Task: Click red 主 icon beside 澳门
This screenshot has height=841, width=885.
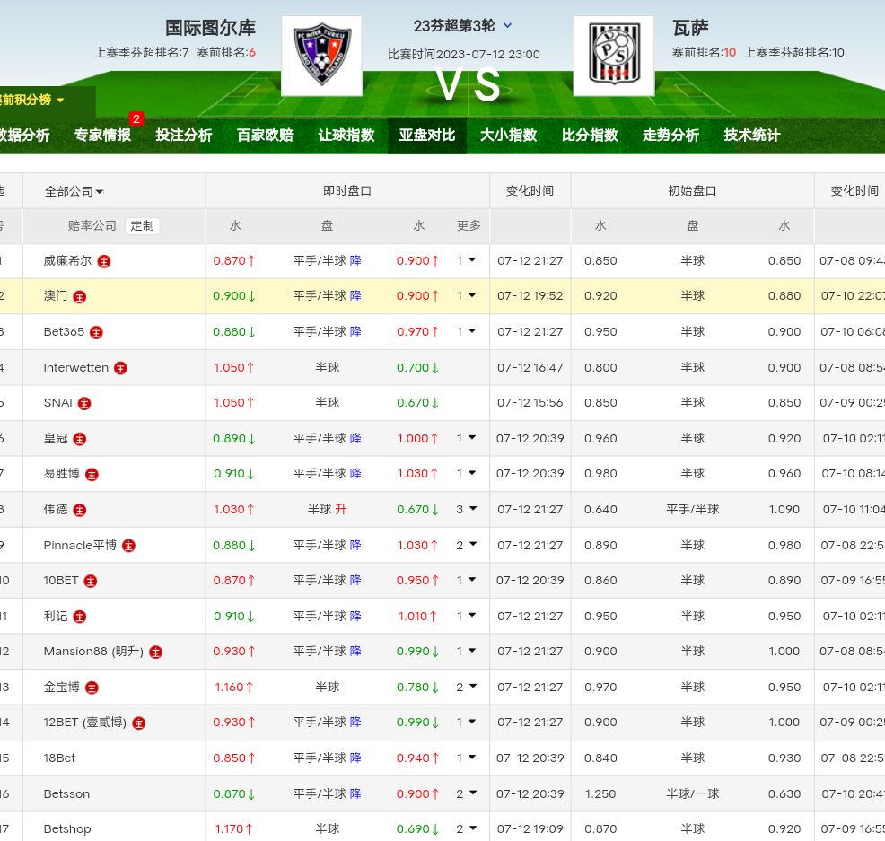Action: [x=80, y=296]
